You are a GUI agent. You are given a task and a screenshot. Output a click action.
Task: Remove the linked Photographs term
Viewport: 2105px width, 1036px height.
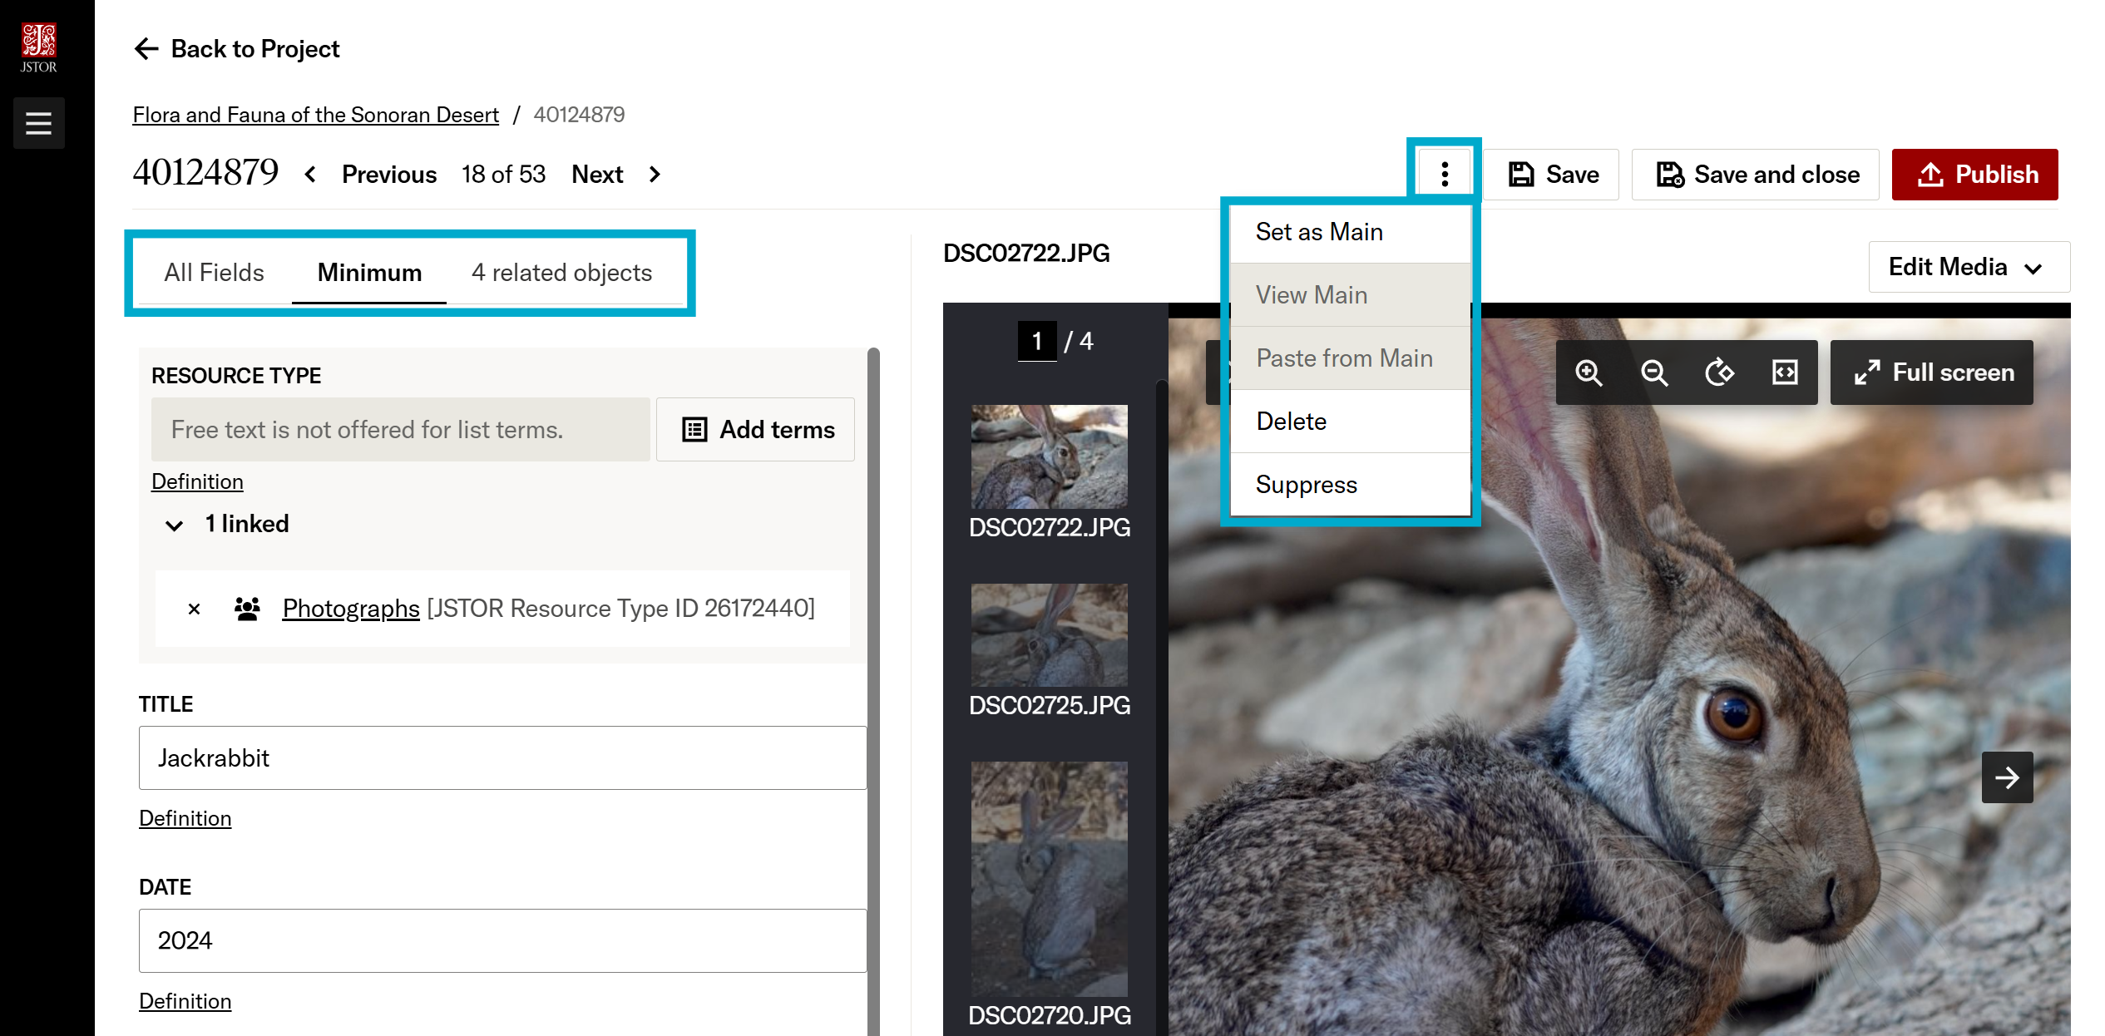coord(194,609)
